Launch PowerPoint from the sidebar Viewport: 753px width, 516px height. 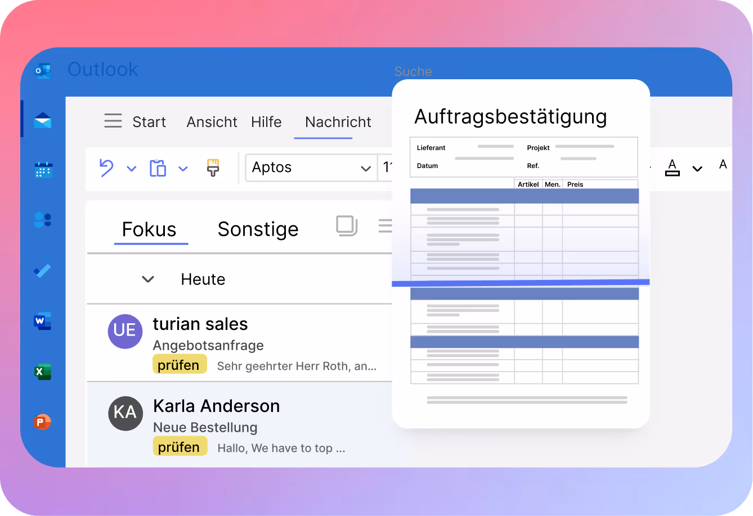(x=42, y=422)
